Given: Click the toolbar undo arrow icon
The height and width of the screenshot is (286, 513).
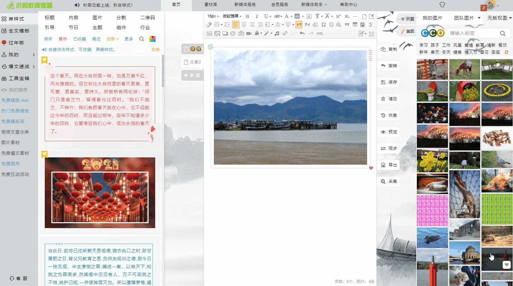Looking at the screenshot, I should pyautogui.click(x=302, y=33).
